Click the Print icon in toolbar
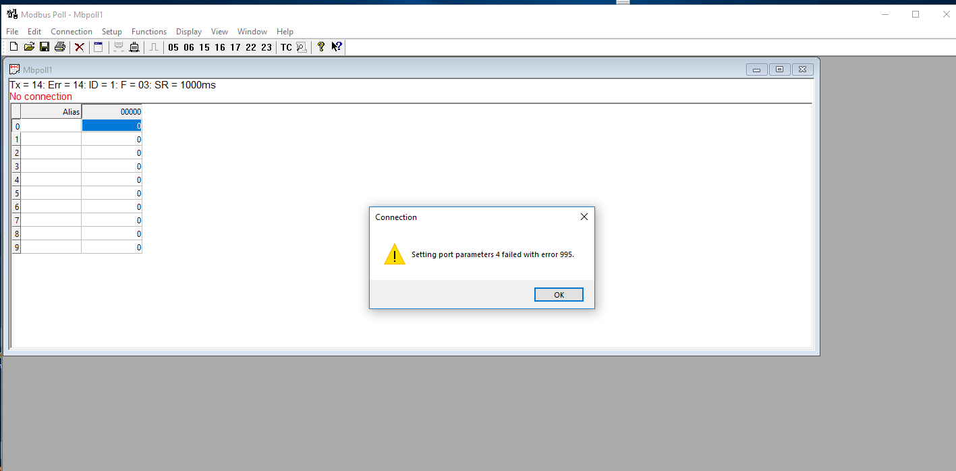The image size is (956, 471). [60, 47]
